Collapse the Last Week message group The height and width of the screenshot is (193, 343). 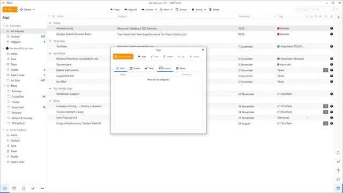click(50, 54)
